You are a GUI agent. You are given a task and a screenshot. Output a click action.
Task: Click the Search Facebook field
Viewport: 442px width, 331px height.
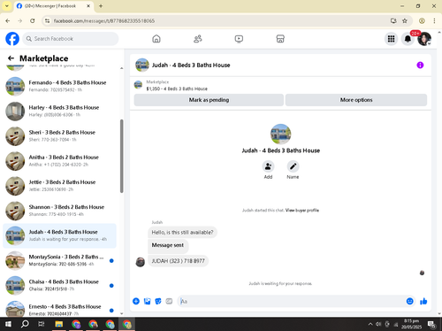71,39
